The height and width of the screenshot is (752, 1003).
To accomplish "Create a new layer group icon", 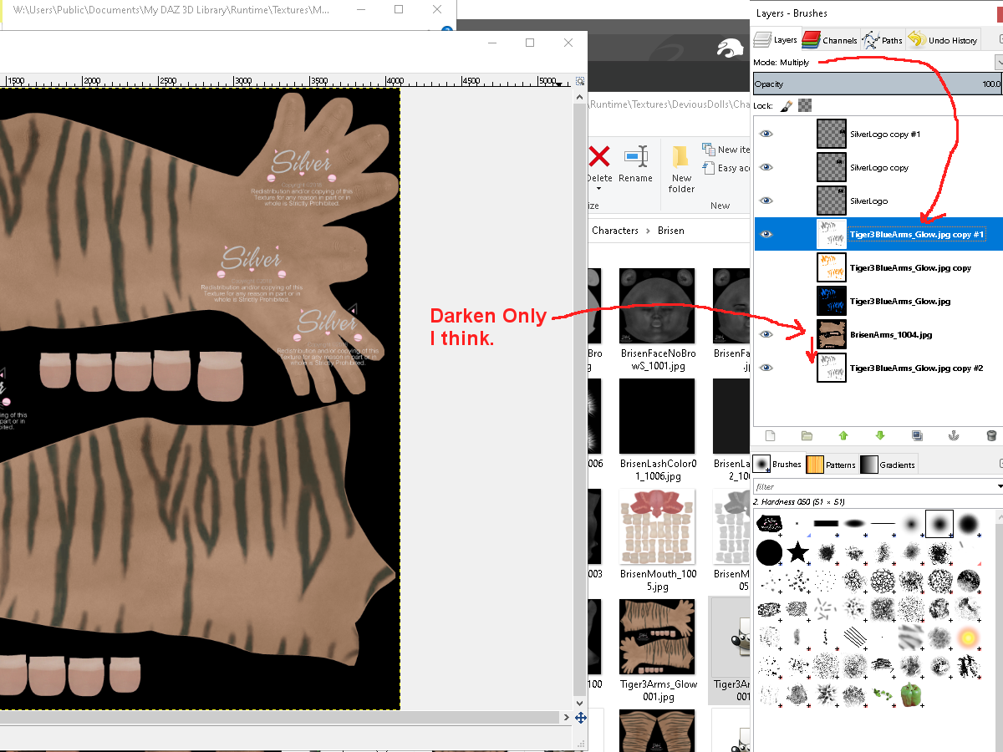I will click(807, 435).
